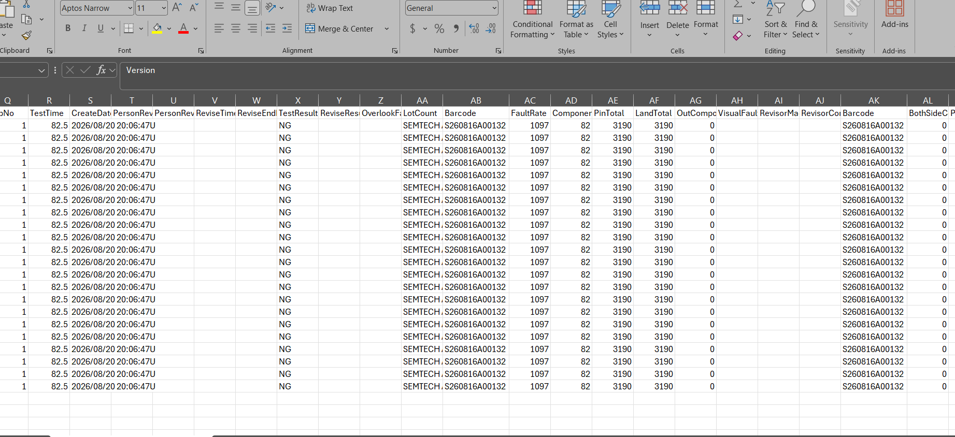Screen dimensions: 955x437
Task: Toggle Wrap Text
Action: pos(330,8)
